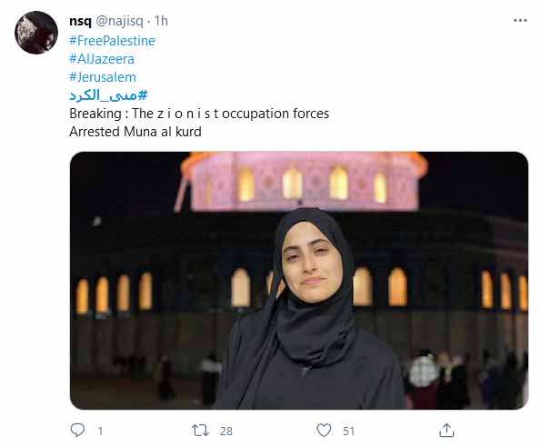Image resolution: width=541 pixels, height=447 pixels.
Task: Click the retweet arrows icon
Action: coord(200,431)
